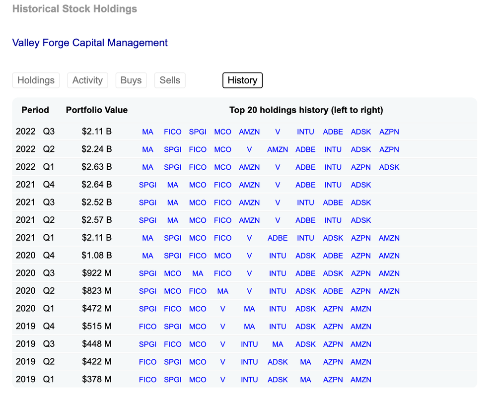Click MA ticker in 2022 Q2 row

point(147,149)
